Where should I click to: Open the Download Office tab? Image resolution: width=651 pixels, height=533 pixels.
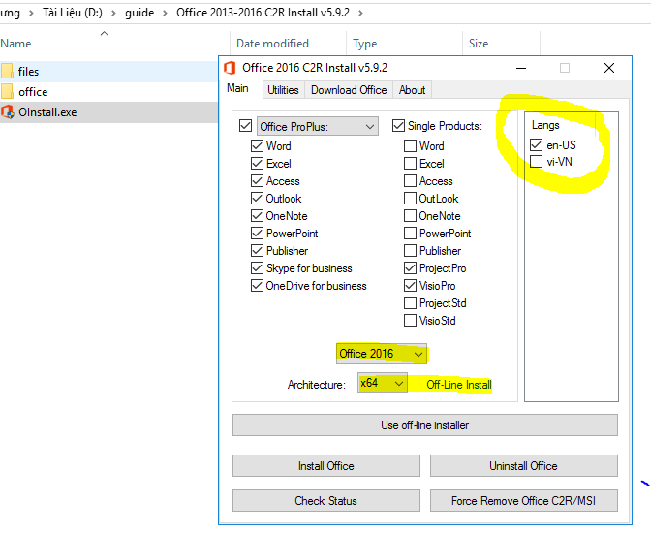pos(349,90)
